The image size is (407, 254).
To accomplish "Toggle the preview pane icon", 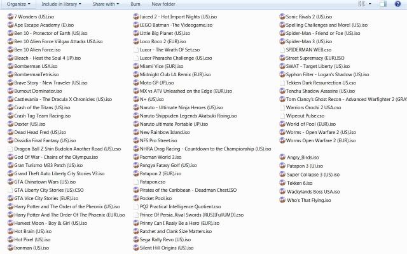I will point(383,4).
